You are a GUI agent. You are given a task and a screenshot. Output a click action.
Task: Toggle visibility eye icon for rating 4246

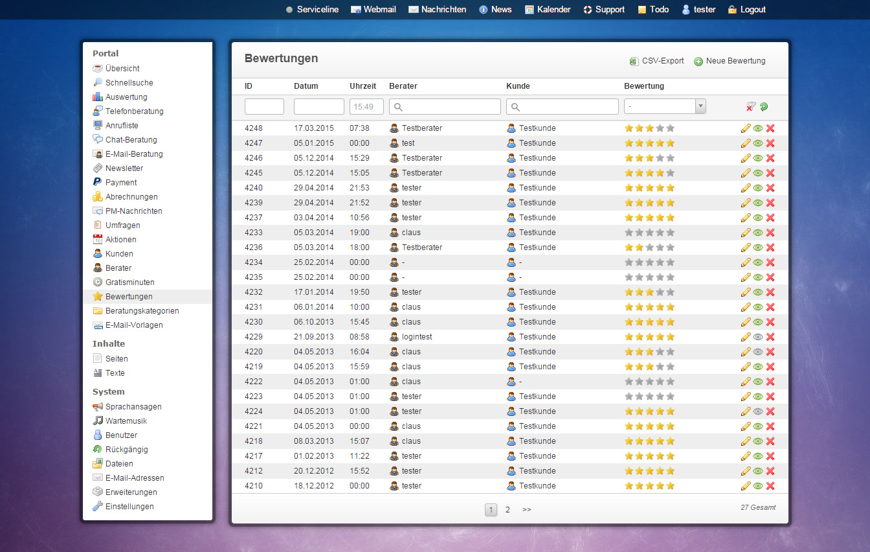(x=758, y=158)
